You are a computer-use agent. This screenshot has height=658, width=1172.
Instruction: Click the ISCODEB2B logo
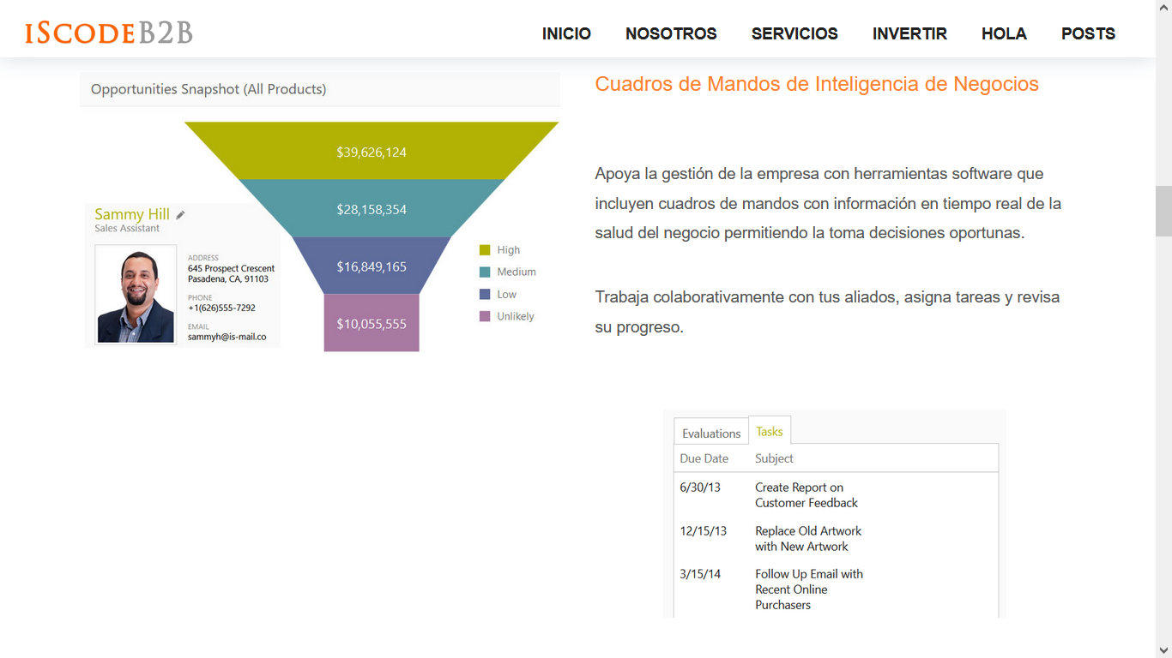pyautogui.click(x=109, y=33)
